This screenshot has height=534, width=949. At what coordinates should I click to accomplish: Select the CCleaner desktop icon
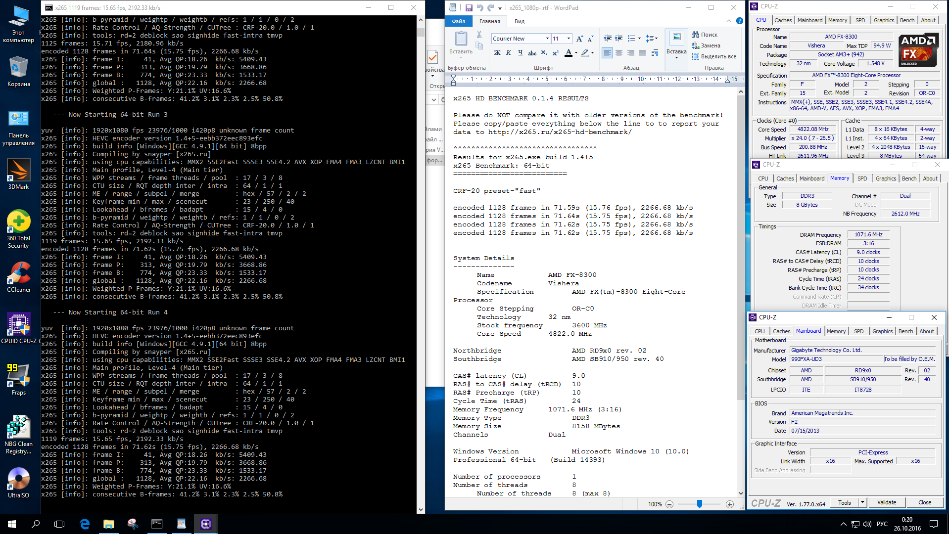point(18,276)
